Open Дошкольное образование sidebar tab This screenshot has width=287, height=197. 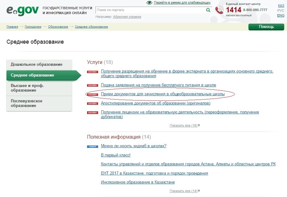[36, 65]
